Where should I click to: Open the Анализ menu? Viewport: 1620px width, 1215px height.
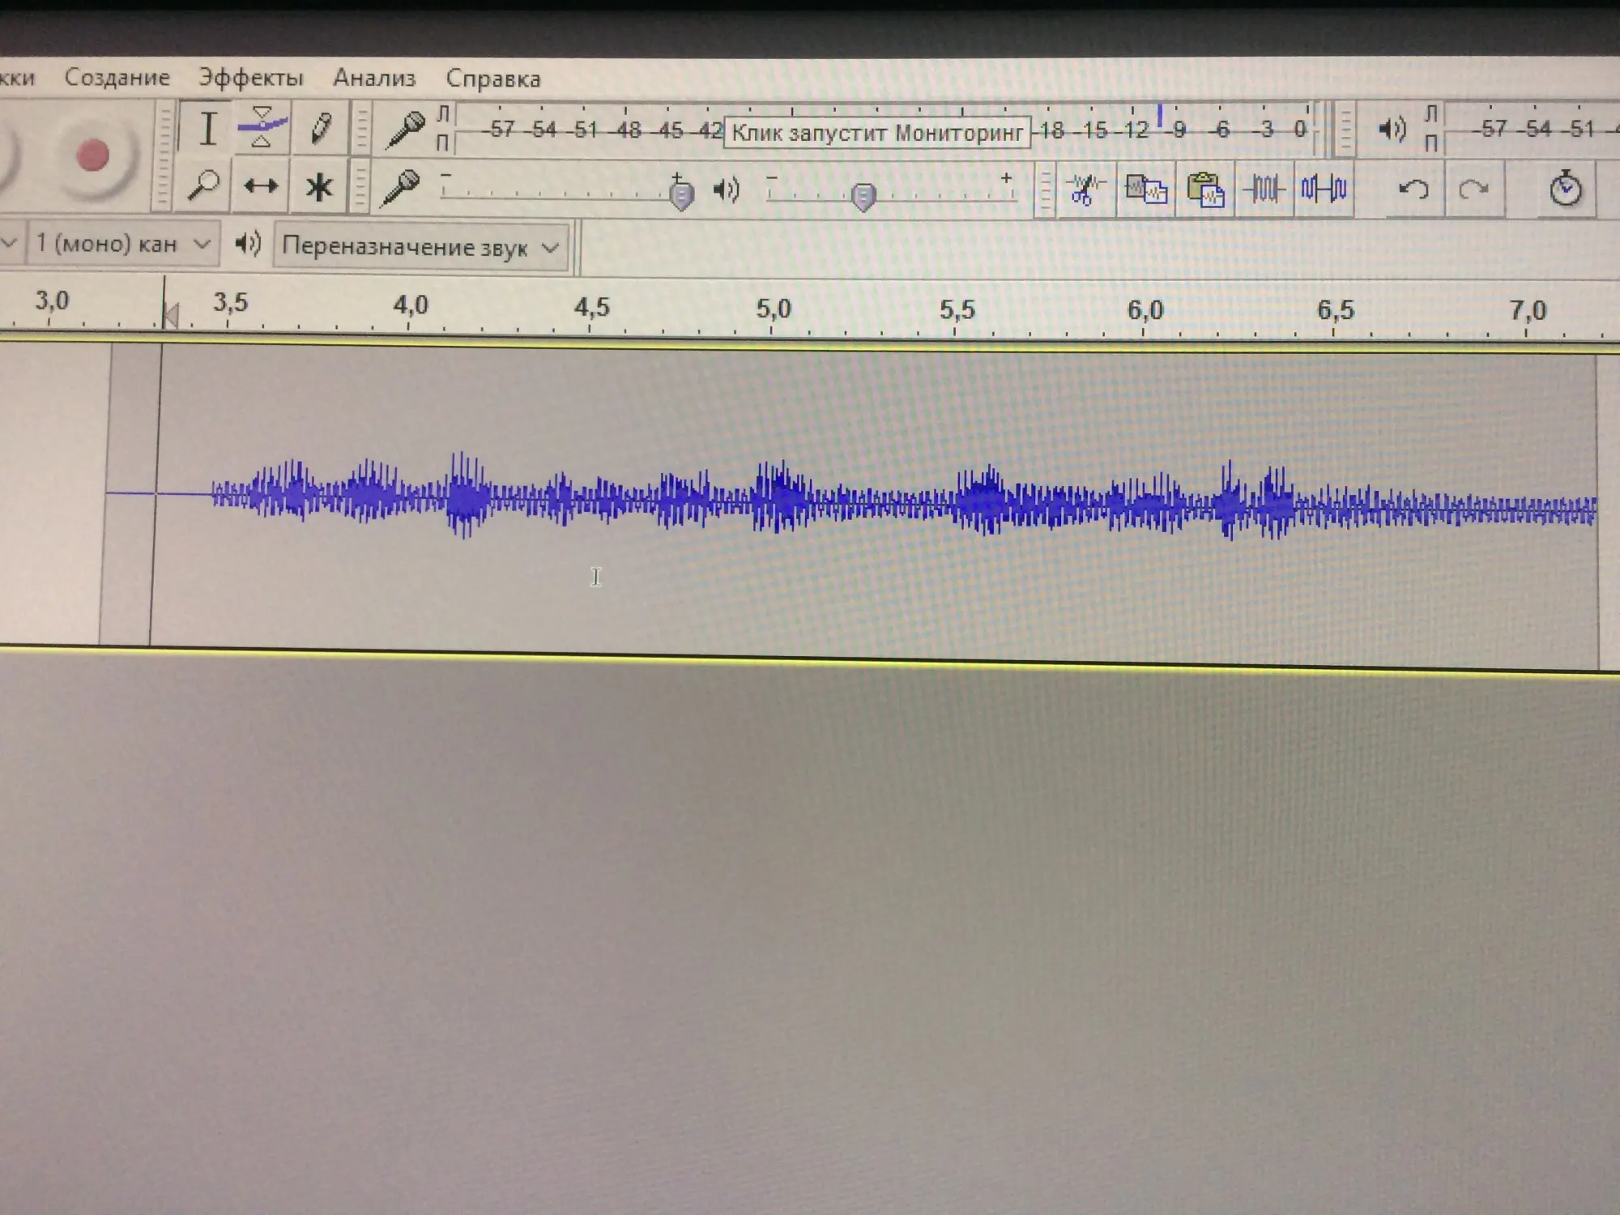pos(374,78)
